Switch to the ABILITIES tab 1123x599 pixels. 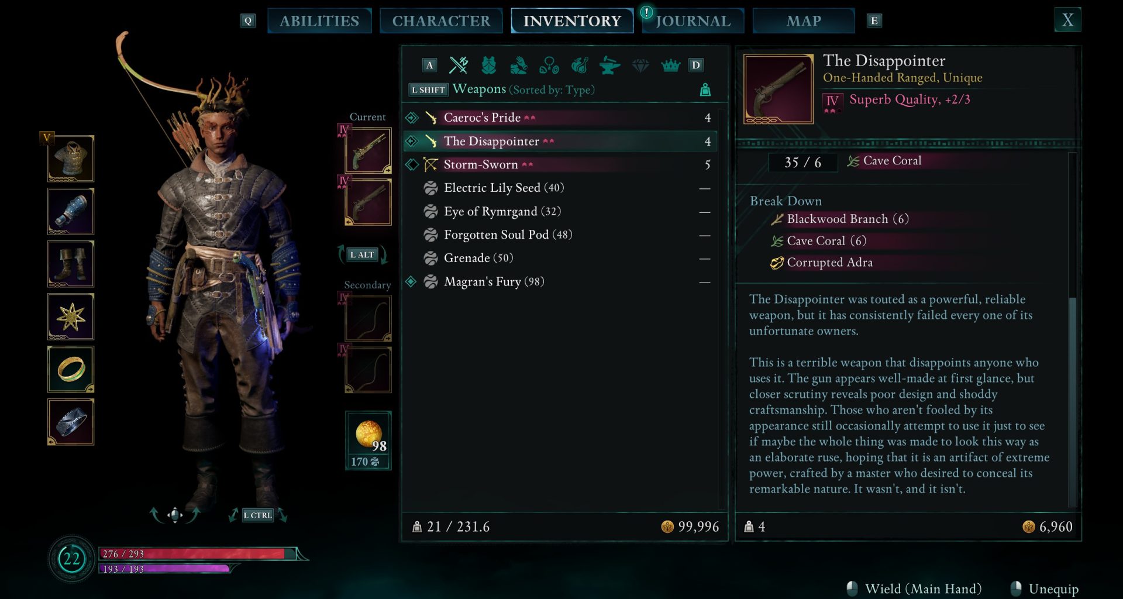click(x=319, y=21)
